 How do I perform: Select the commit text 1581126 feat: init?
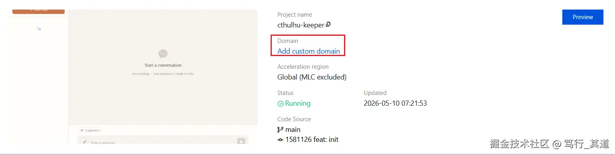(312, 139)
